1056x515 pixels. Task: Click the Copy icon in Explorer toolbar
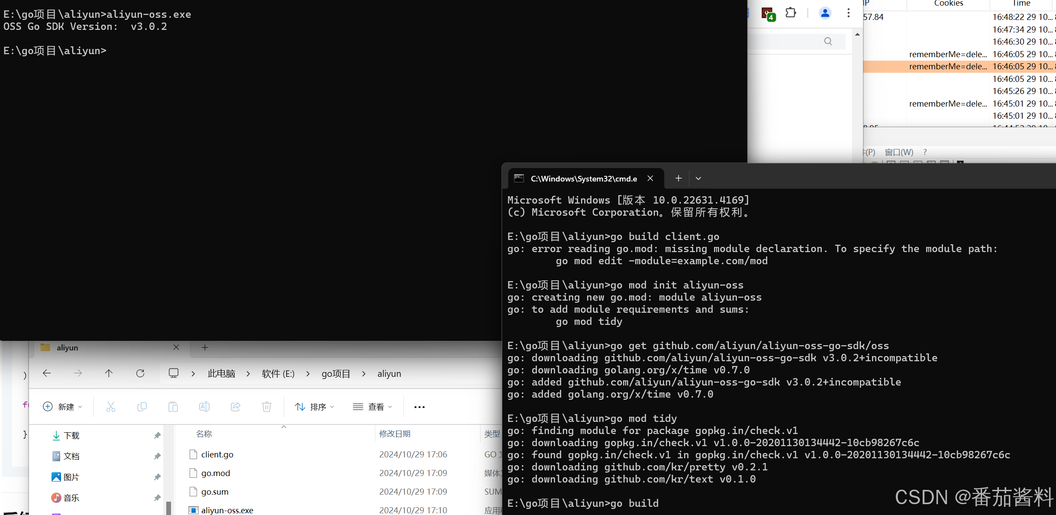click(x=142, y=407)
